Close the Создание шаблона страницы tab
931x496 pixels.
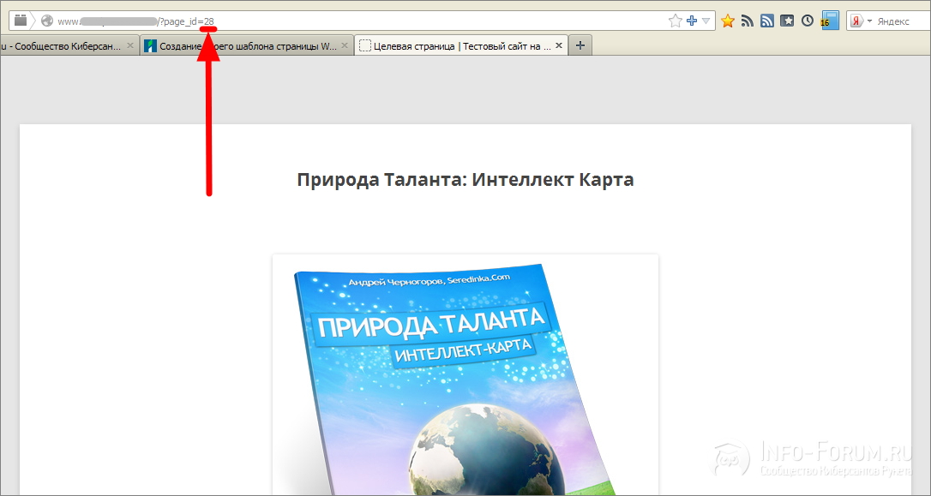click(345, 45)
